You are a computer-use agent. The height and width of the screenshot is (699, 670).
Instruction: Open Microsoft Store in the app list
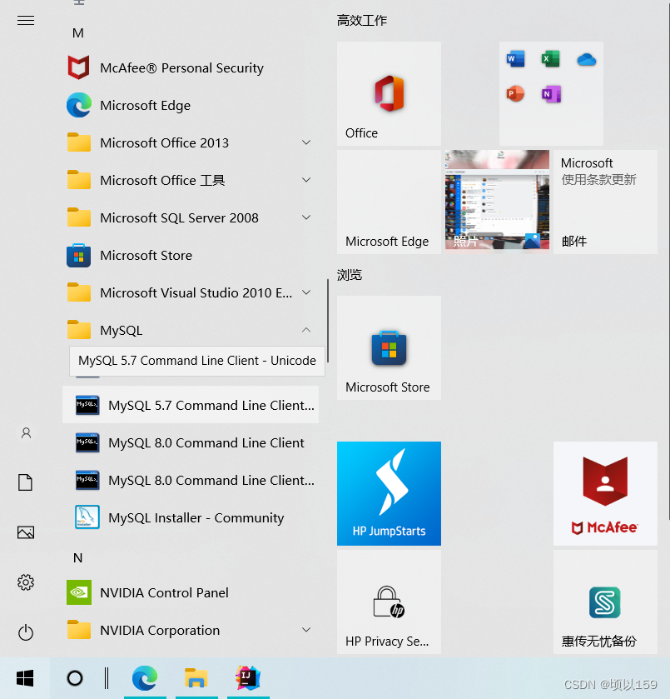191,256
